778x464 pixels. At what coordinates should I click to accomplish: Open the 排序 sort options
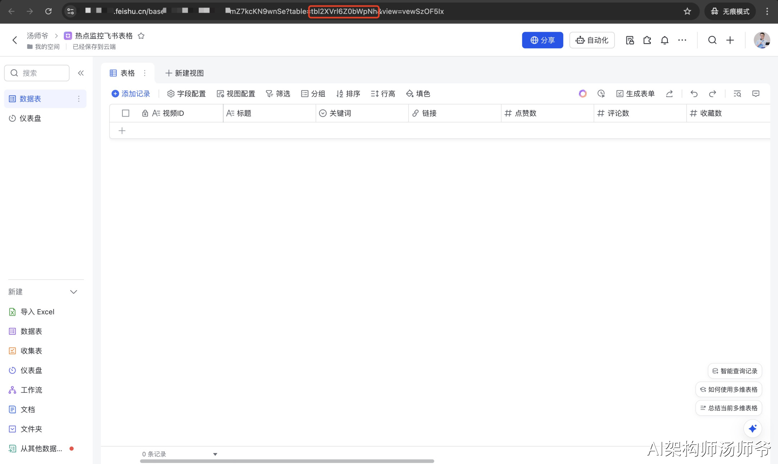pos(348,94)
